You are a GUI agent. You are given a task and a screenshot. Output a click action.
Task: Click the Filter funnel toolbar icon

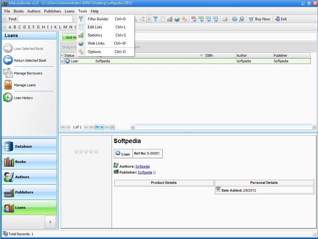click(156, 19)
